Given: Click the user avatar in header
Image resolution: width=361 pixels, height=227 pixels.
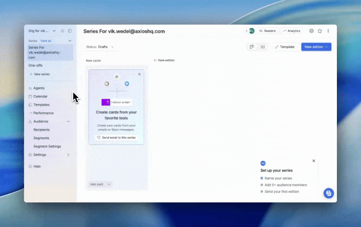Looking at the screenshot, I should pos(252,31).
